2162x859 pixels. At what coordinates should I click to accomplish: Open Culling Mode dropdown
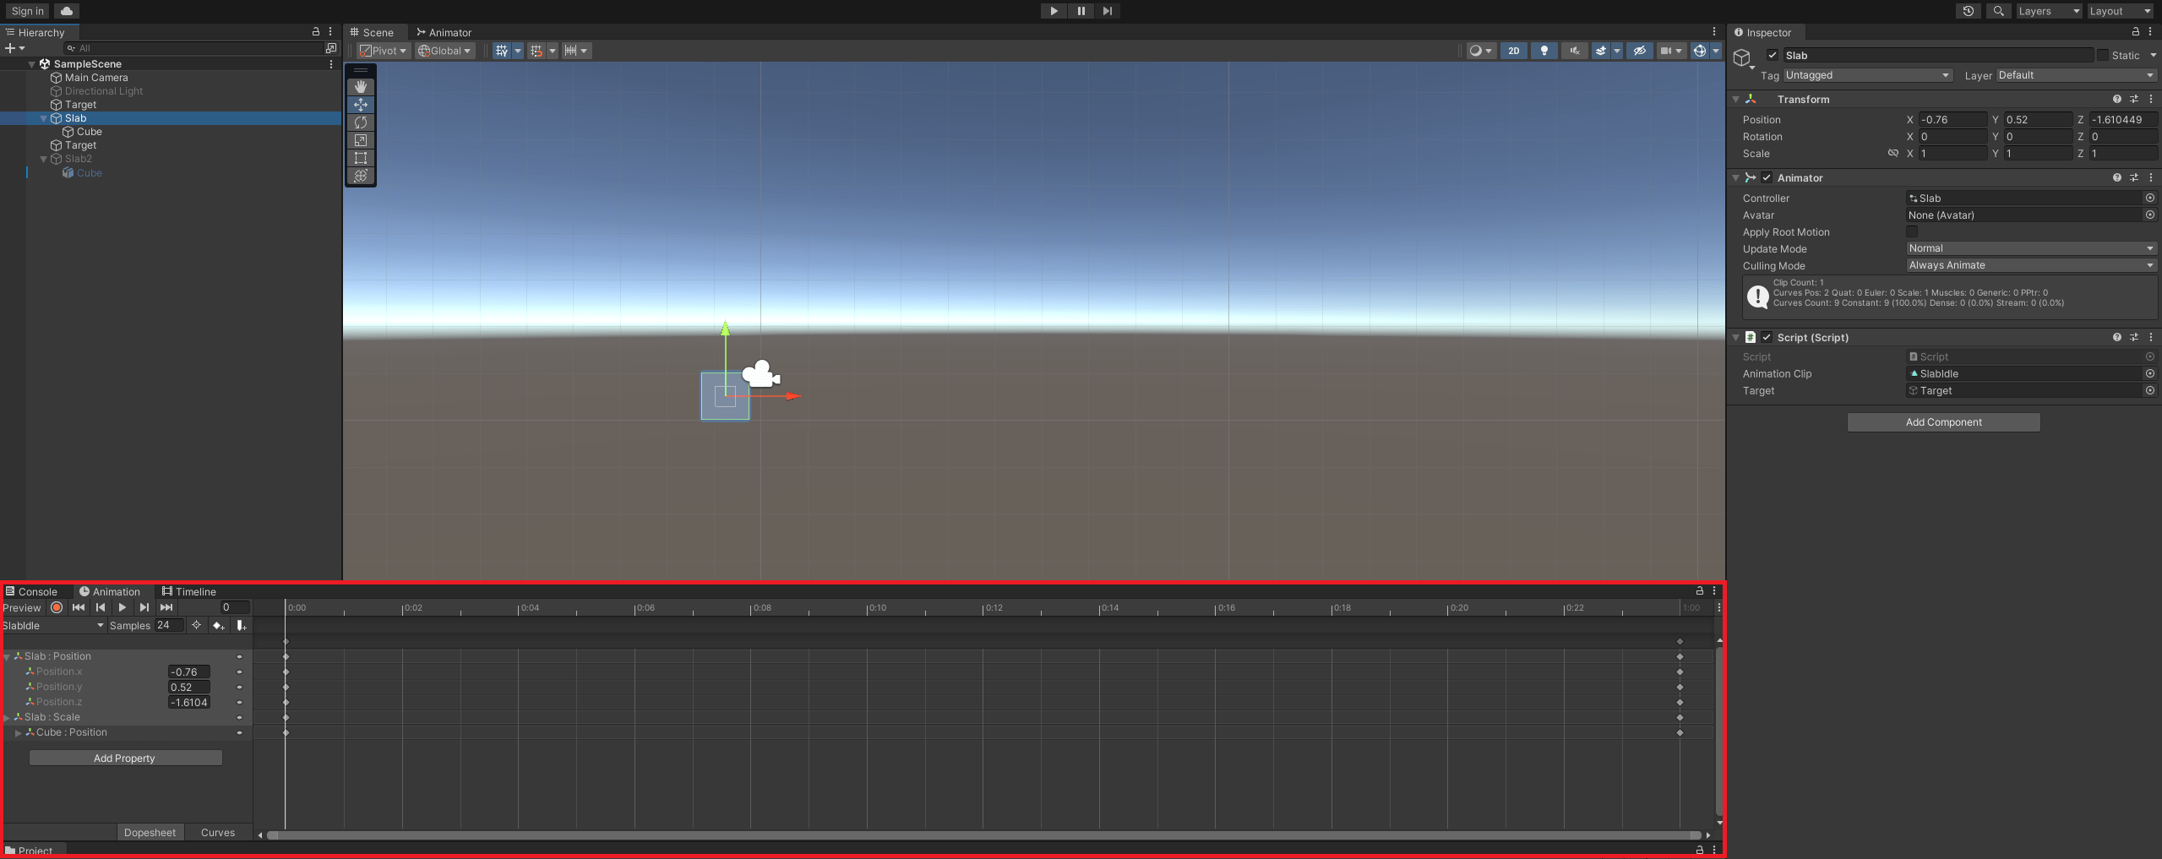[x=2031, y=265]
